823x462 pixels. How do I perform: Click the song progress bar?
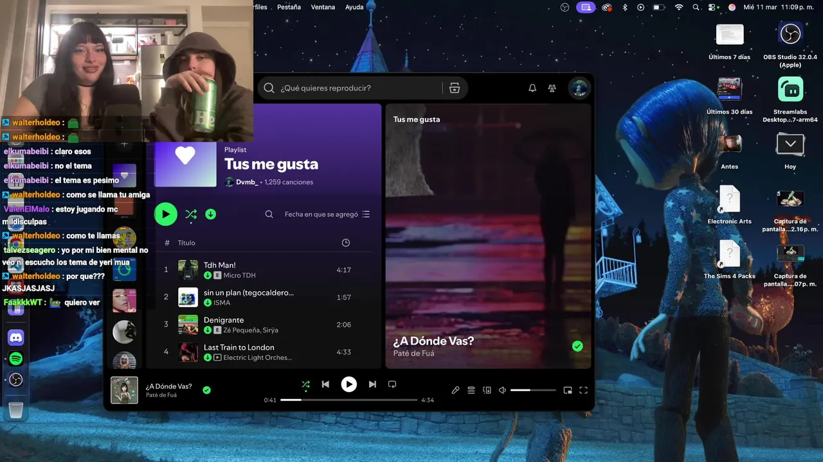[x=349, y=400]
